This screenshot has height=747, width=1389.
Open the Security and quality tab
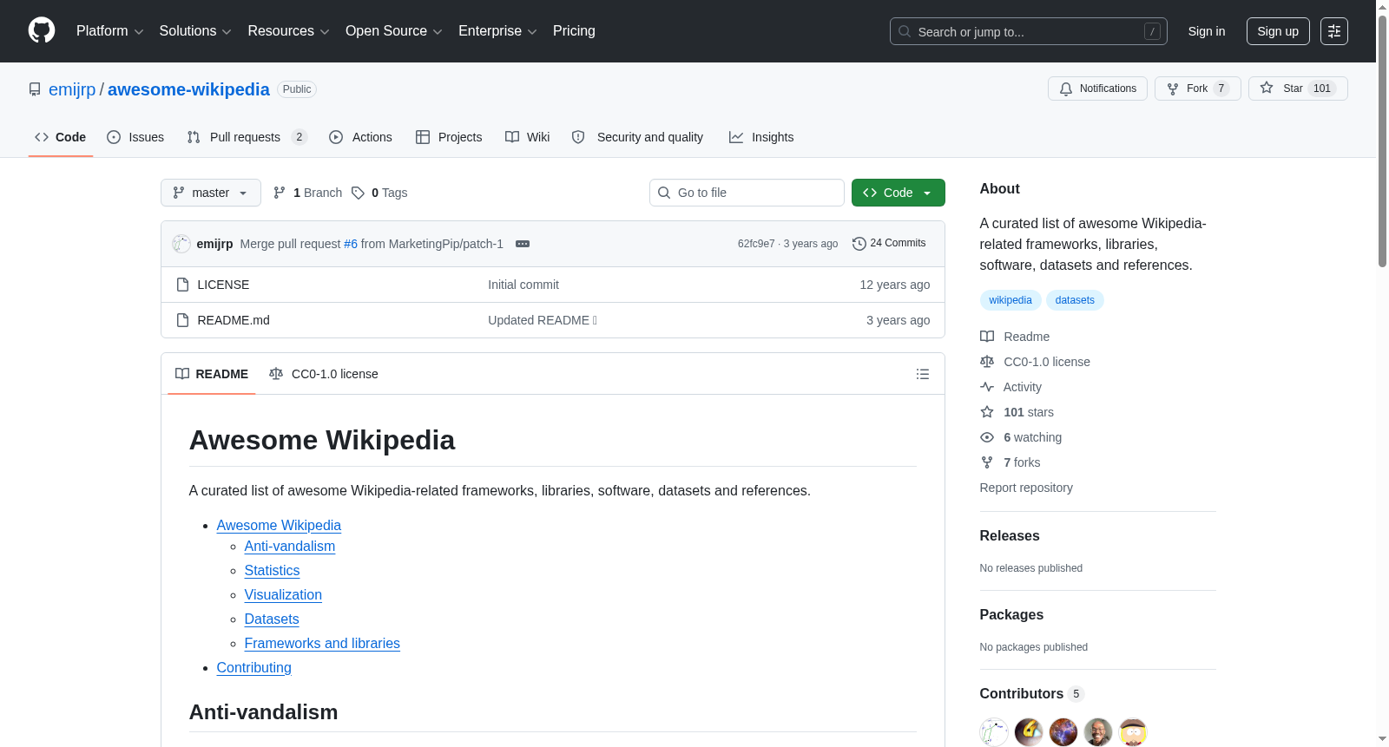637,137
